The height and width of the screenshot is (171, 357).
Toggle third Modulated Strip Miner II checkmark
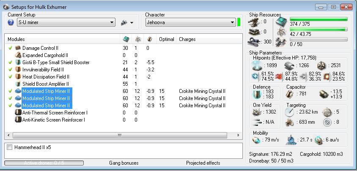coord(10,106)
